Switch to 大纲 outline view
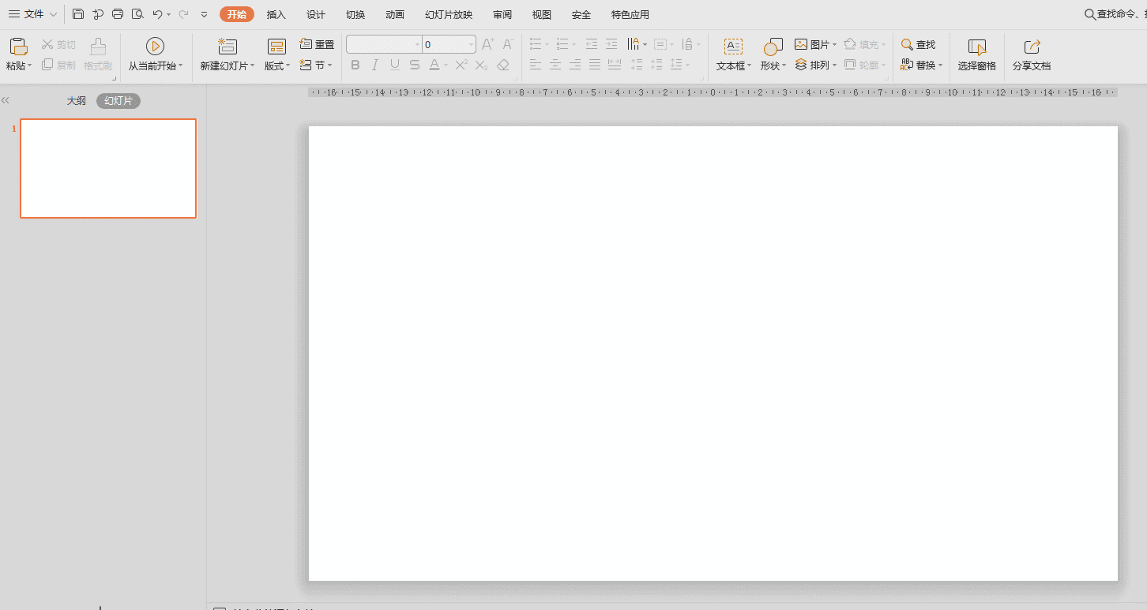The height and width of the screenshot is (610, 1147). [77, 101]
